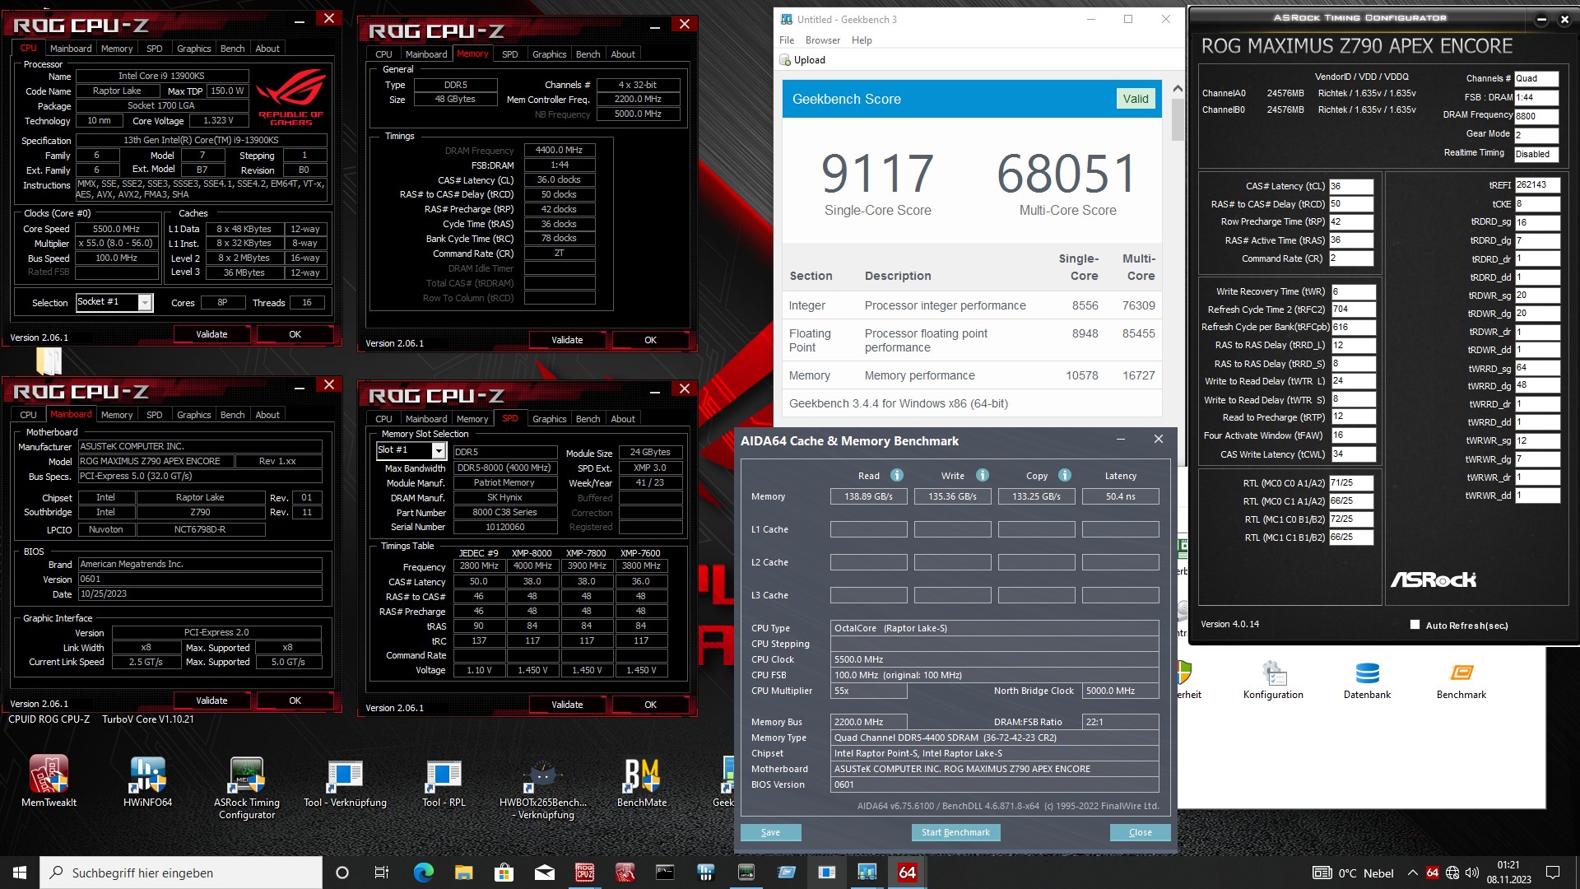
Task: Click Latency value 50.4 ns
Action: point(1120,496)
